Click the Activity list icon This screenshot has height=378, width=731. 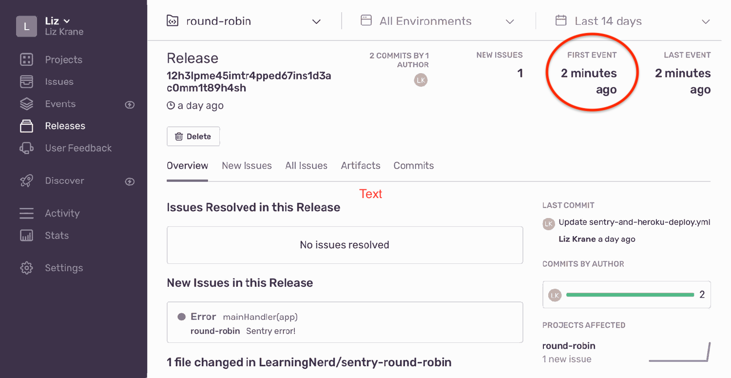coord(26,213)
